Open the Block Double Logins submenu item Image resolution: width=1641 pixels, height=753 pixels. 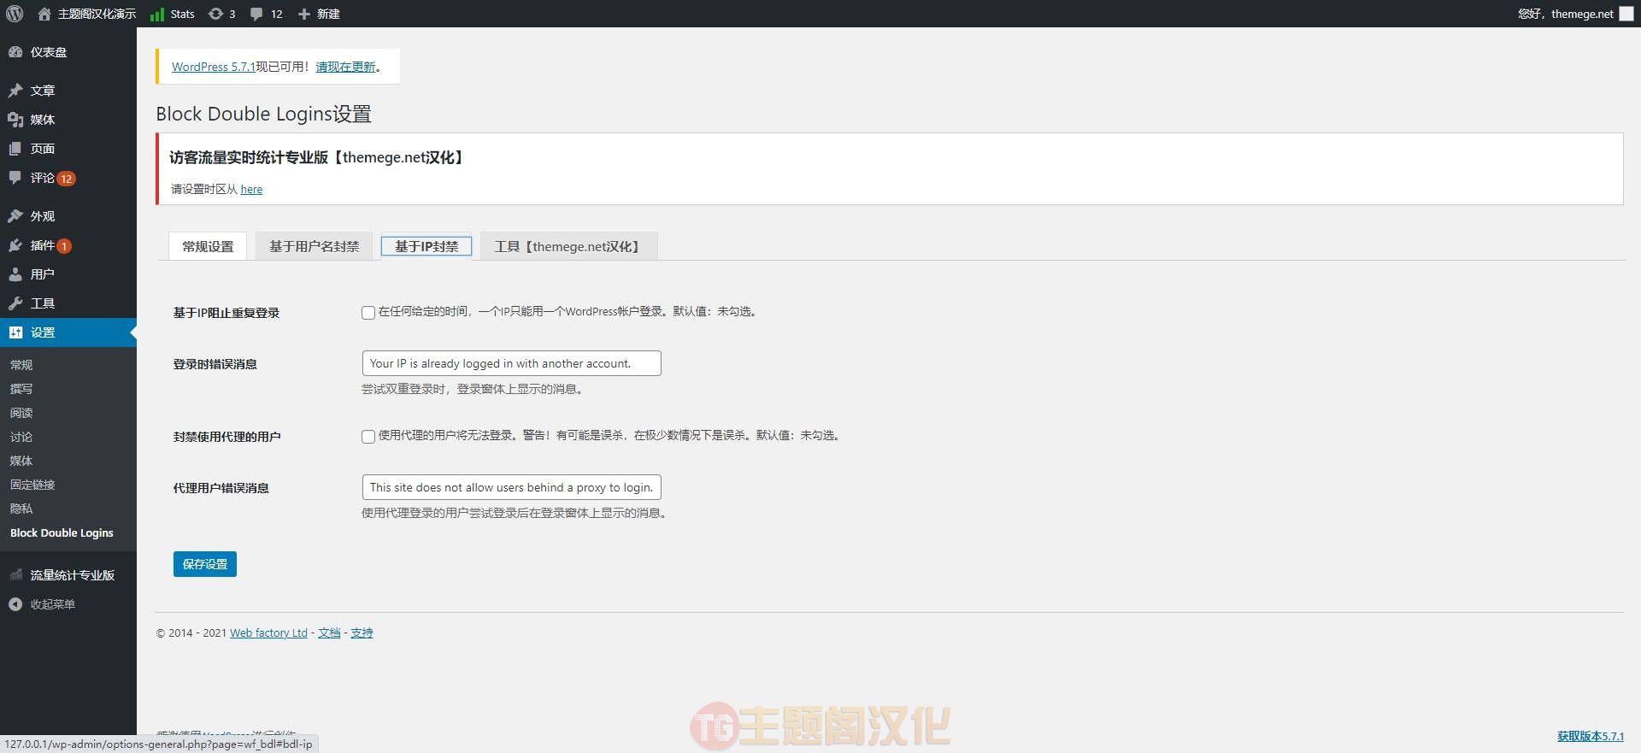coord(62,532)
